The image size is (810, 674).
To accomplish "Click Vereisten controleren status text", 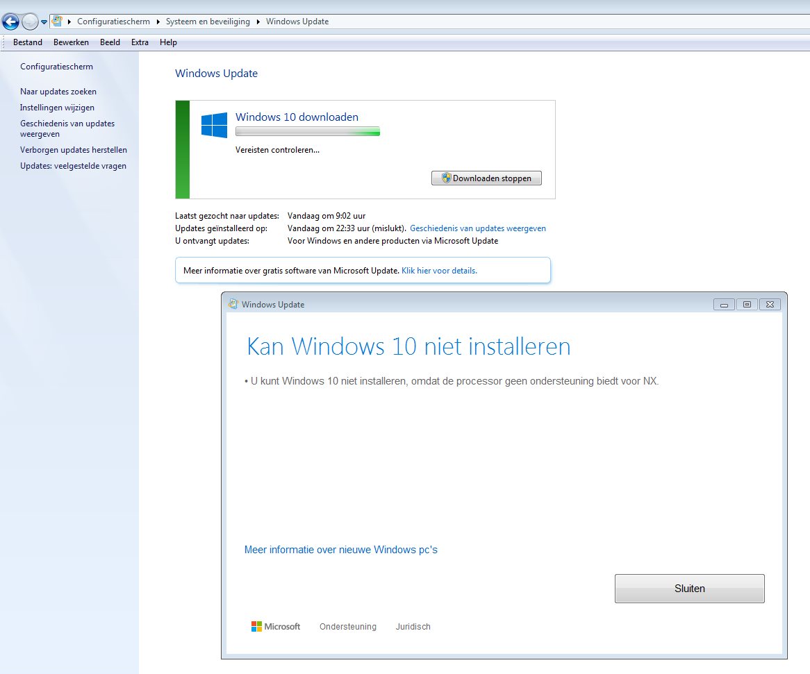I will tap(277, 150).
